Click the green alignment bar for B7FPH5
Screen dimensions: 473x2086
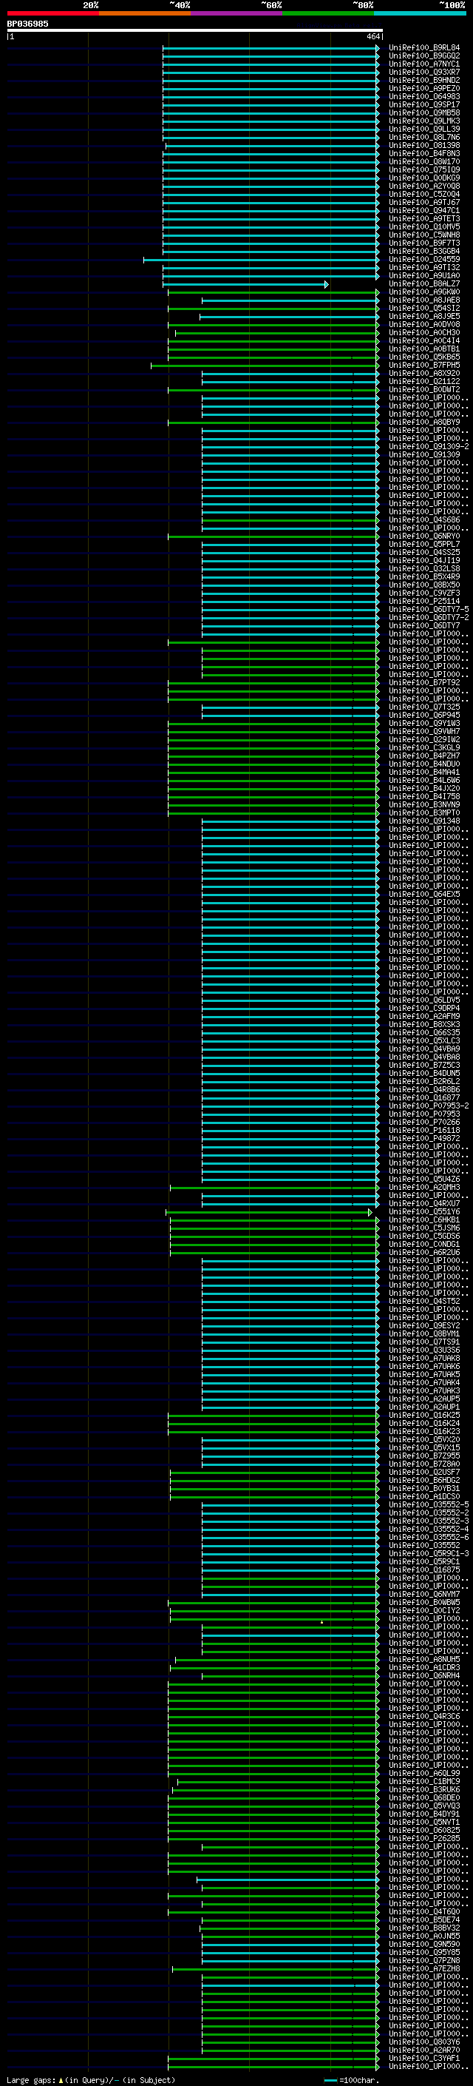(265, 366)
